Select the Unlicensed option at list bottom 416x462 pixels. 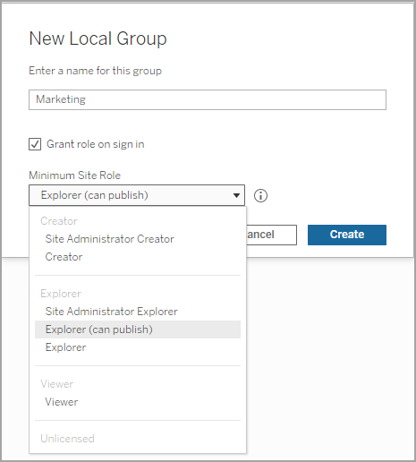click(67, 439)
